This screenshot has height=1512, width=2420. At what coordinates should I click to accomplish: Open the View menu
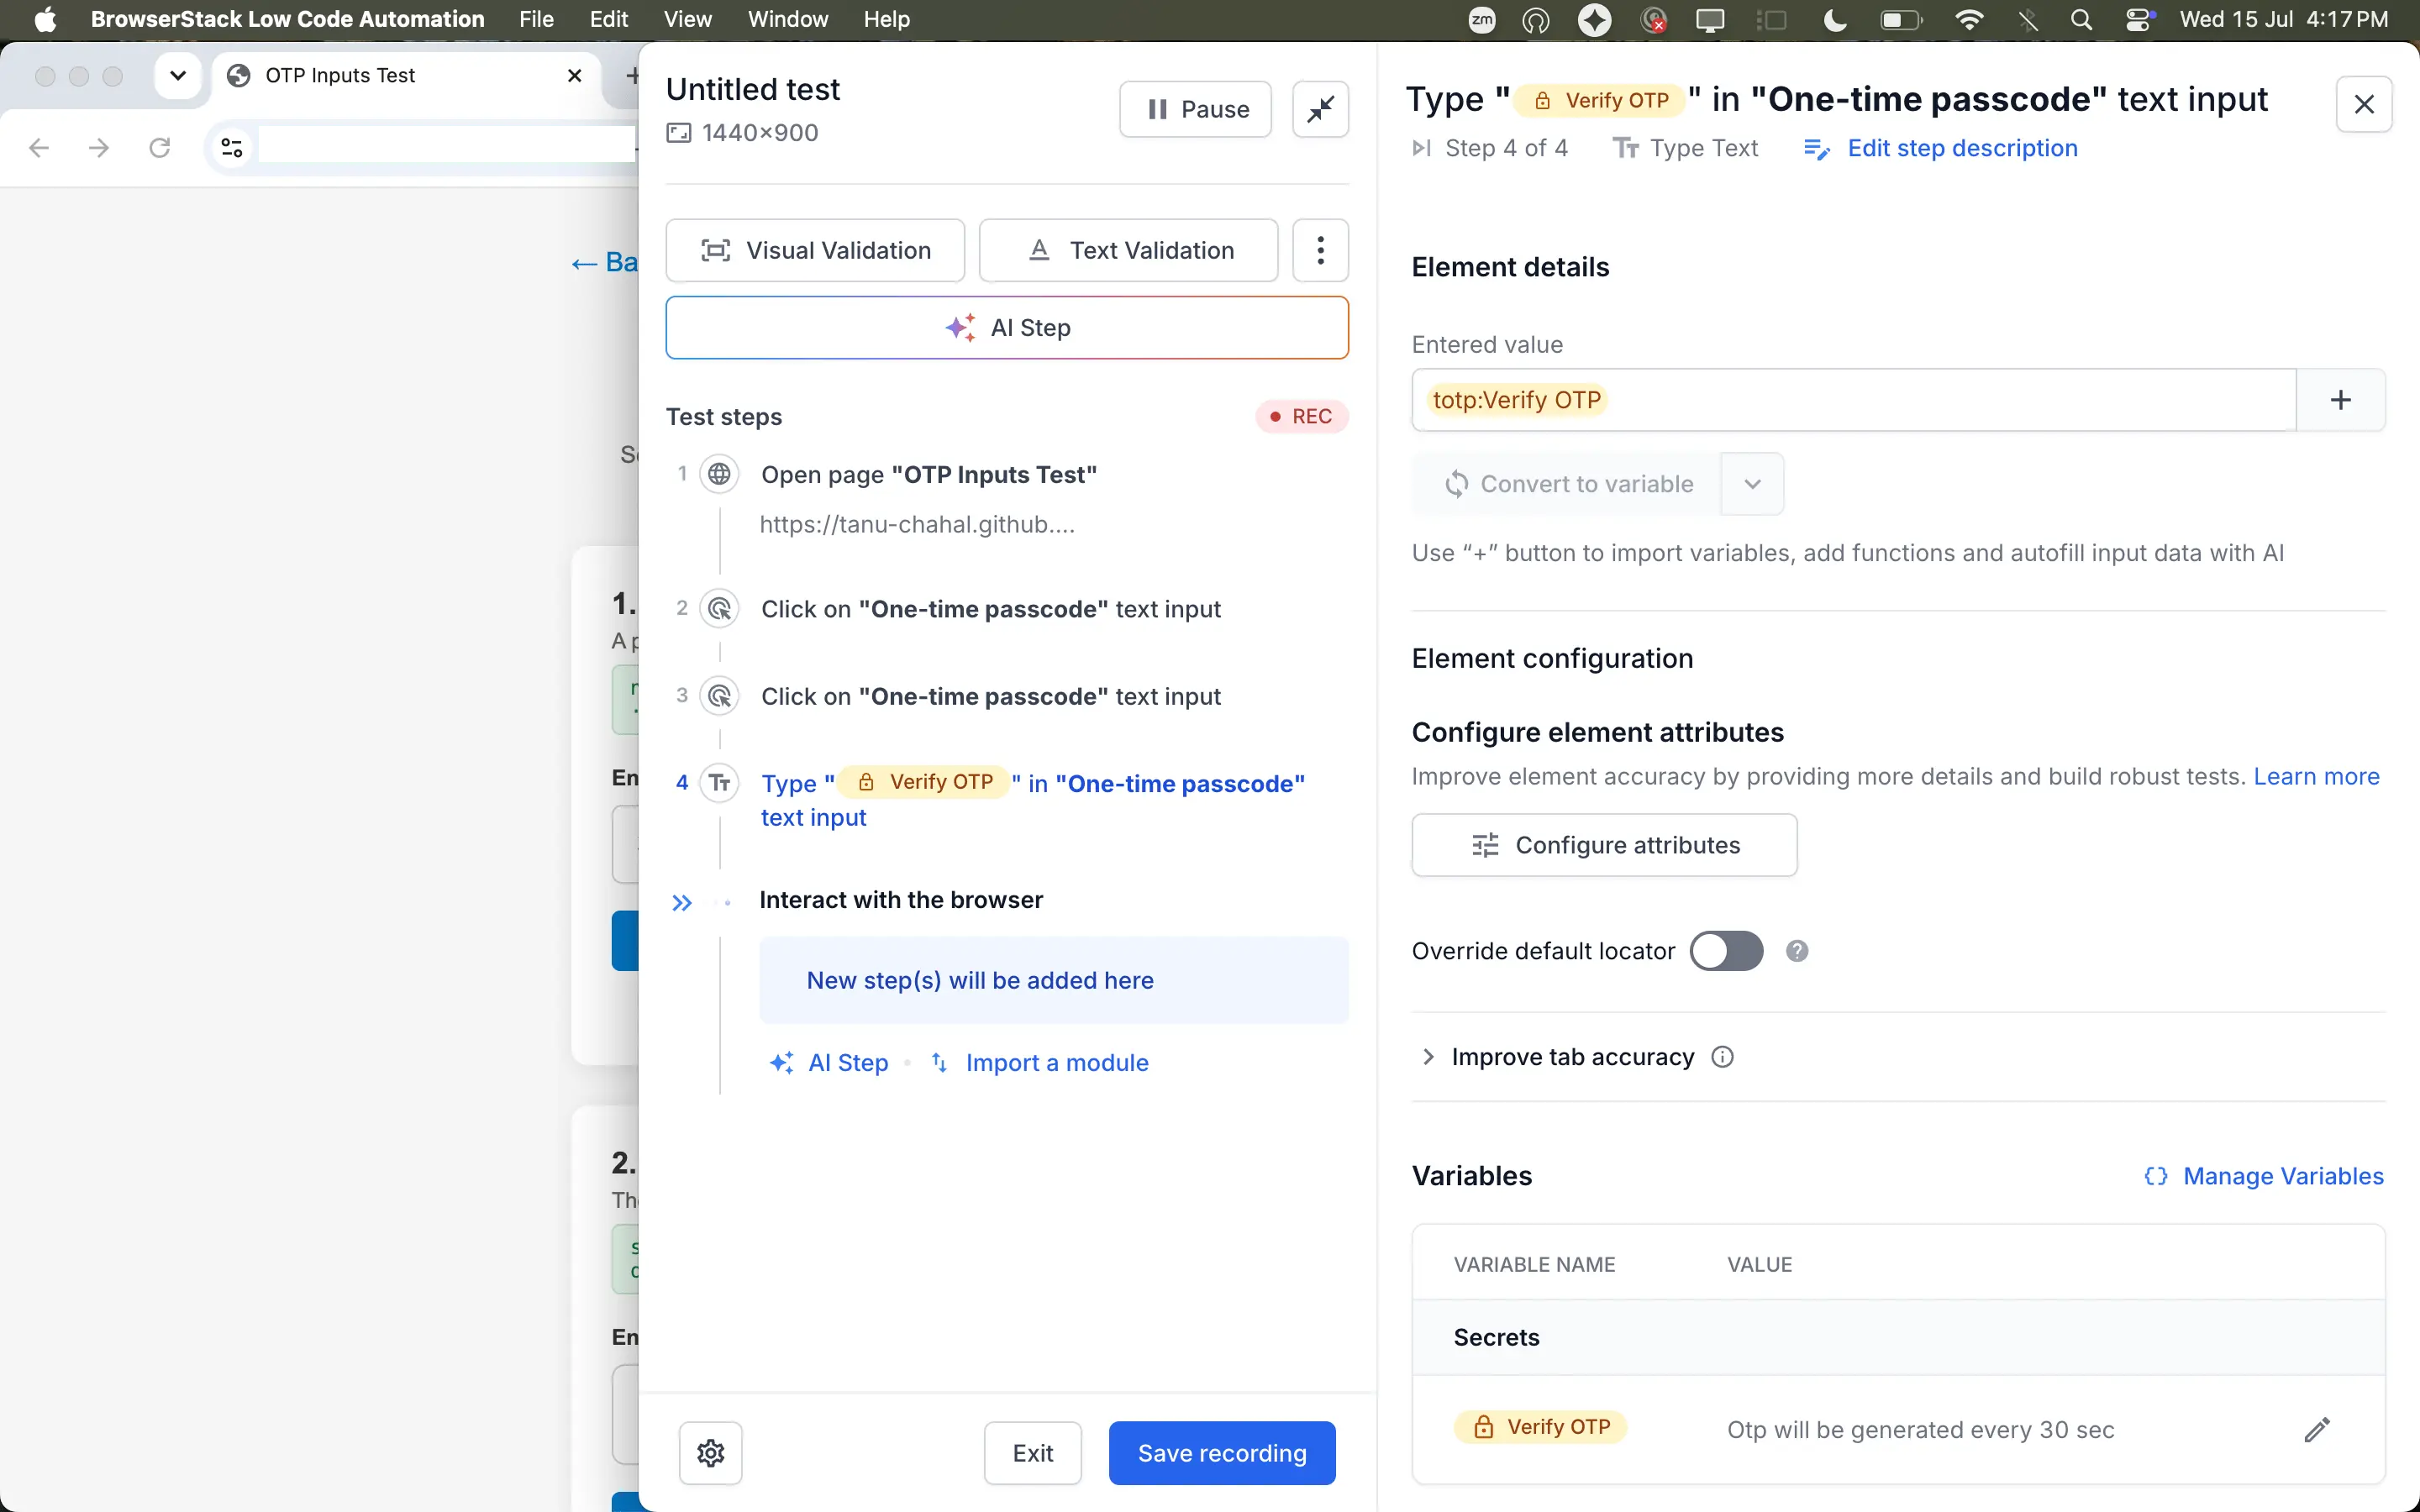tap(687, 19)
